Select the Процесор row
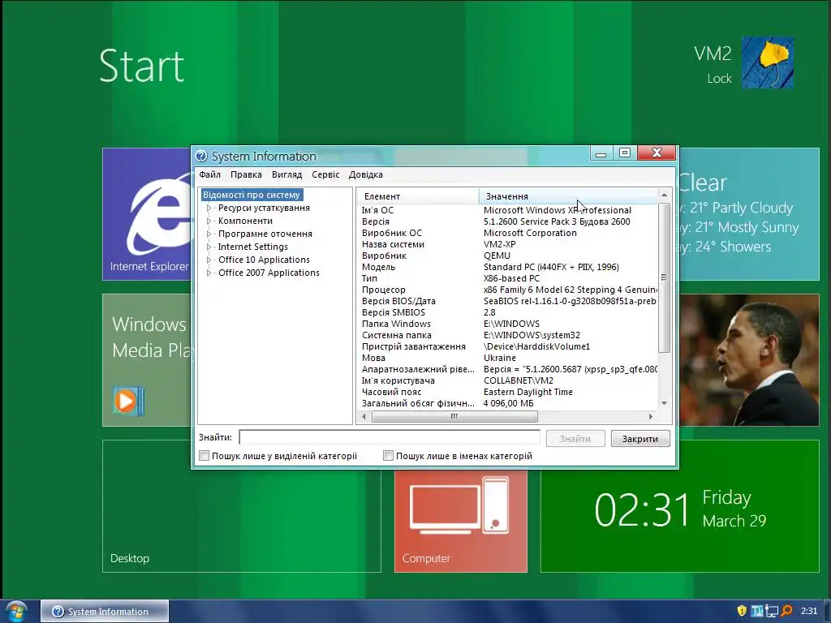The width and height of the screenshot is (831, 623). click(507, 290)
